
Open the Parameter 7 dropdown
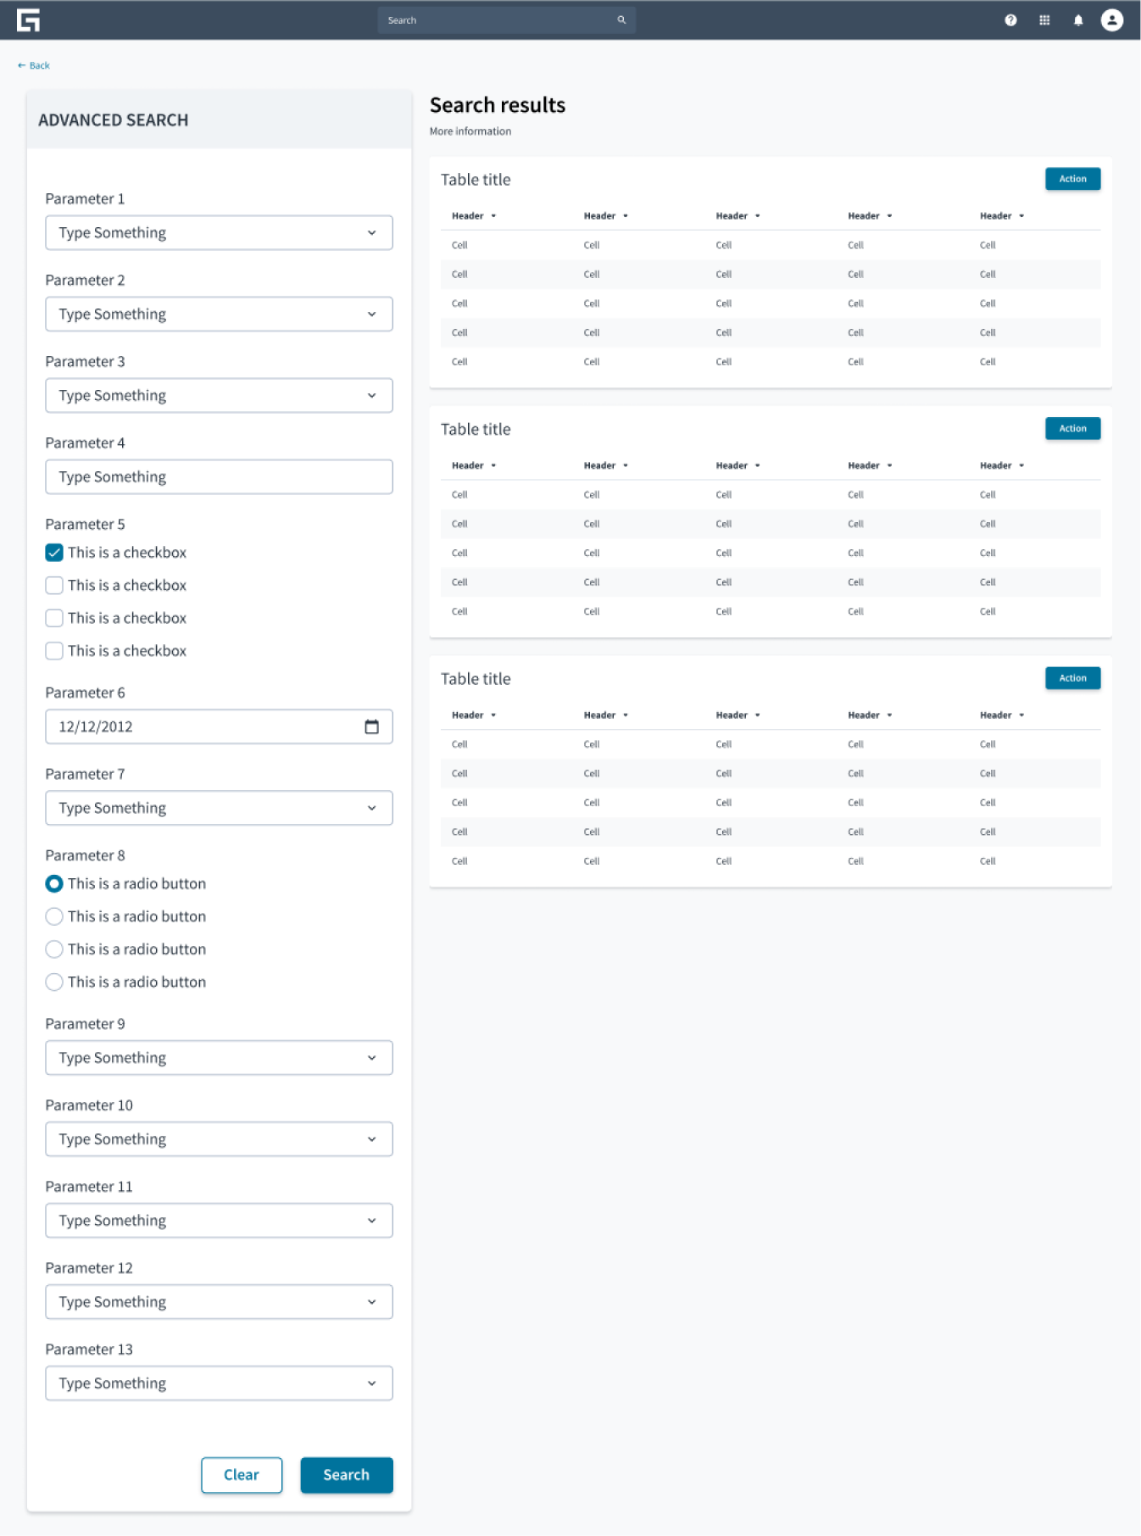[219, 808]
